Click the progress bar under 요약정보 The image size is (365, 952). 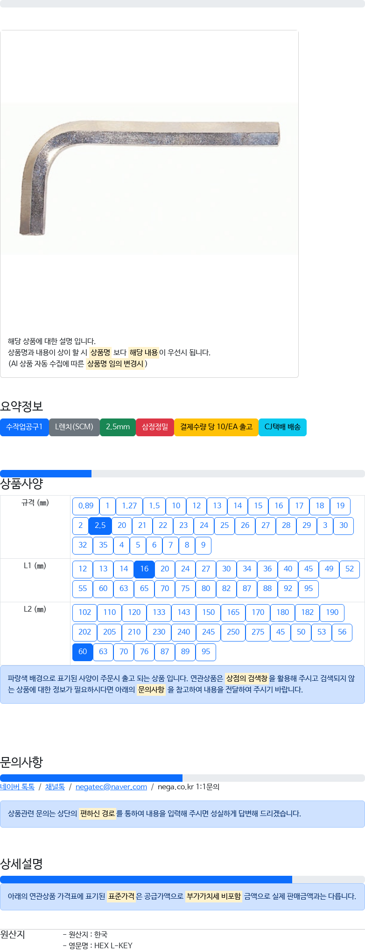click(182, 474)
